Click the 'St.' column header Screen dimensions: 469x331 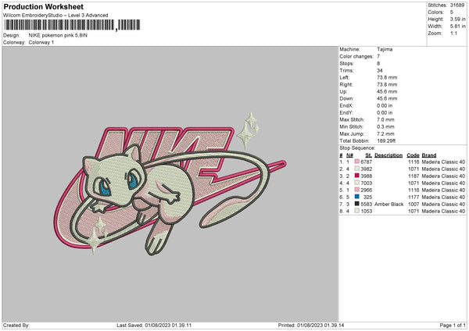click(x=368, y=155)
